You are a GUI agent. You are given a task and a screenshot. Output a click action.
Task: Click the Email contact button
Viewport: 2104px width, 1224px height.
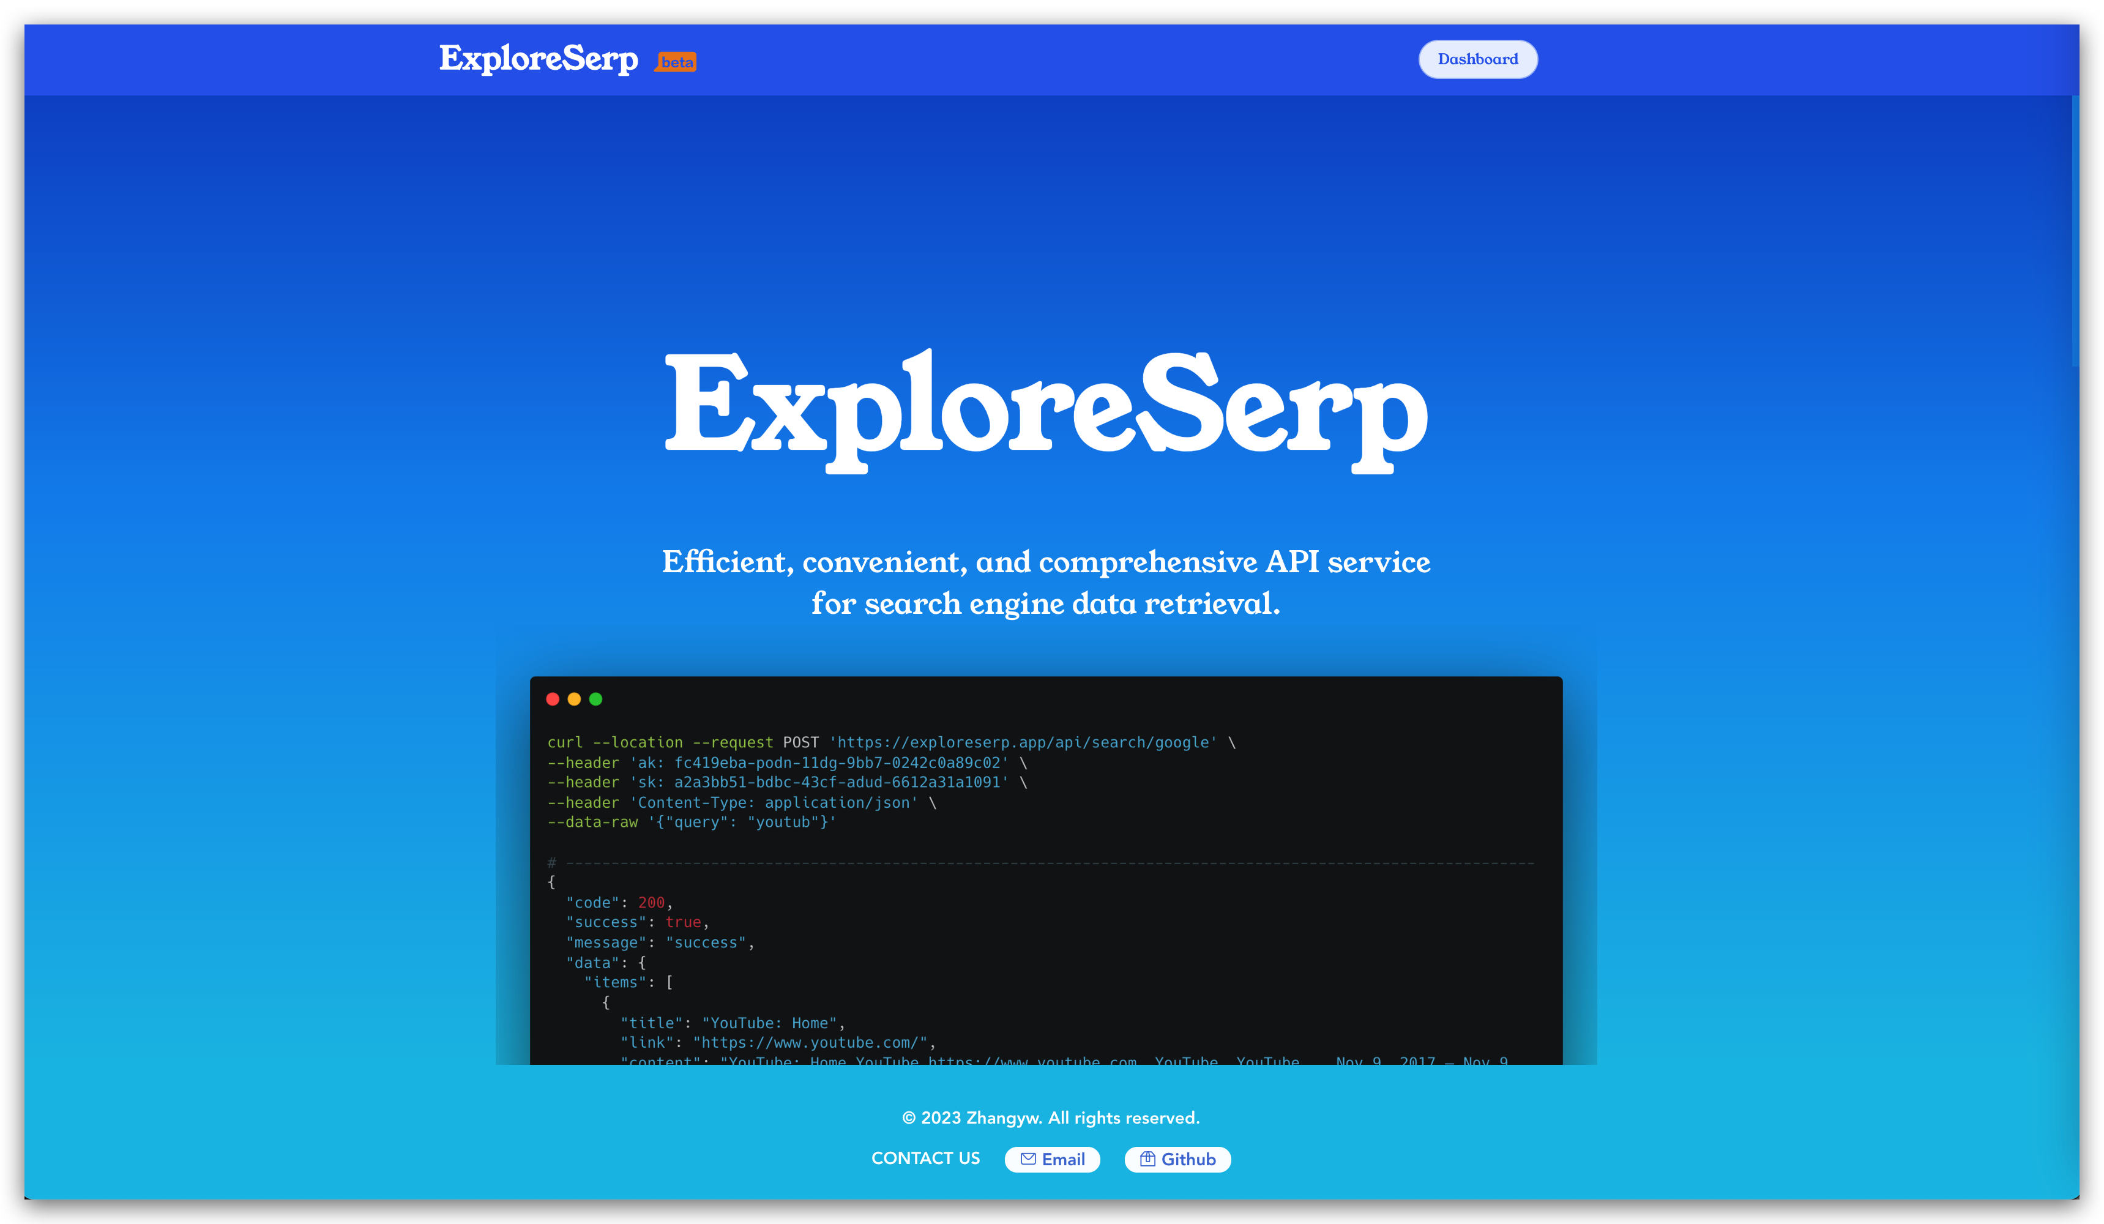pyautogui.click(x=1052, y=1159)
